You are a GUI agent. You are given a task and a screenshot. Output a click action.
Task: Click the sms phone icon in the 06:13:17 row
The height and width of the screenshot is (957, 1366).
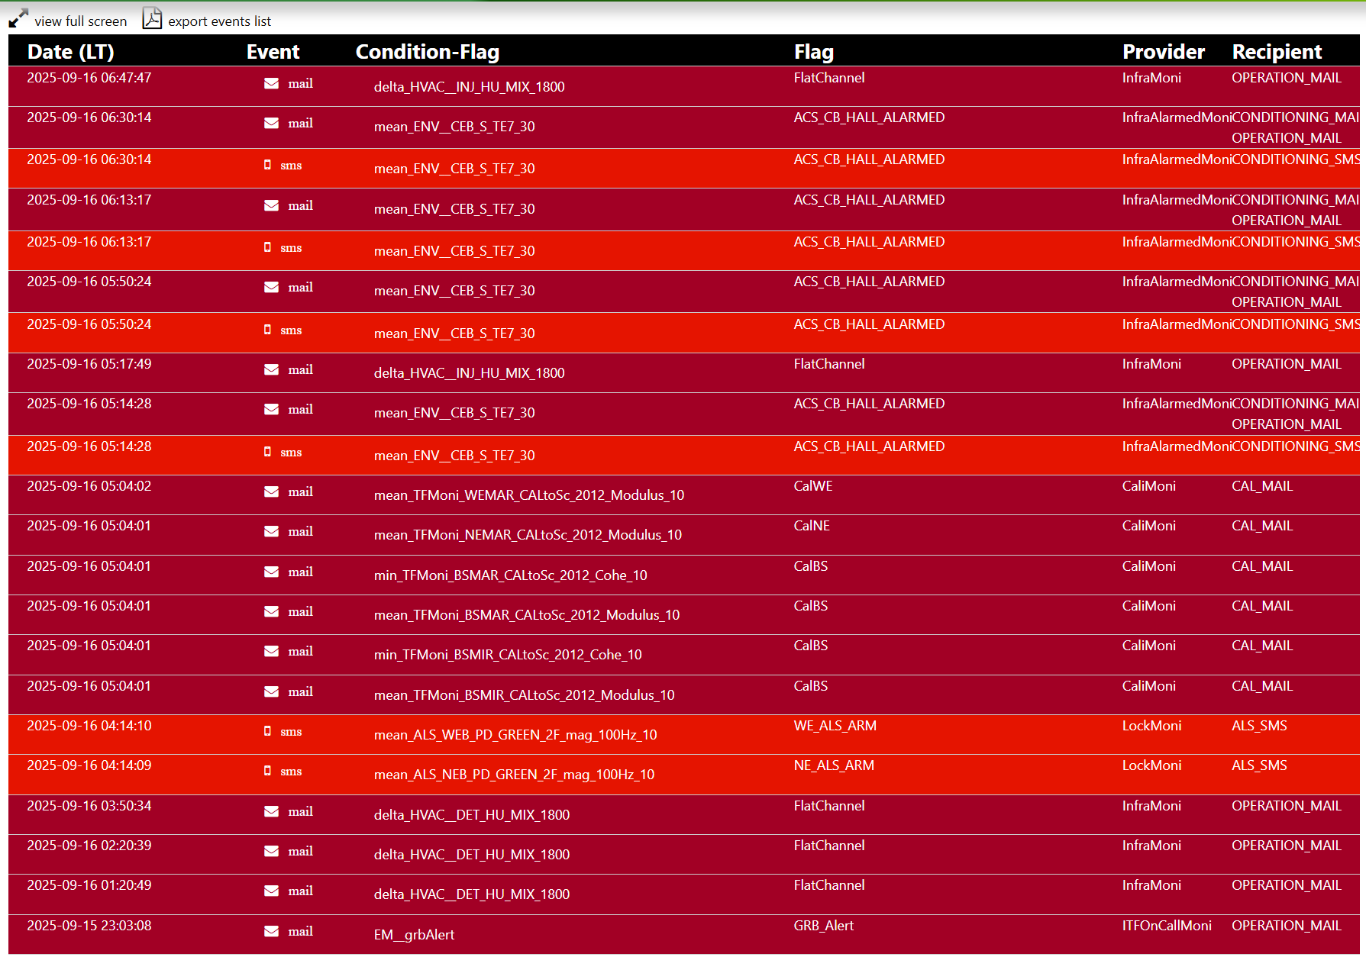267,247
